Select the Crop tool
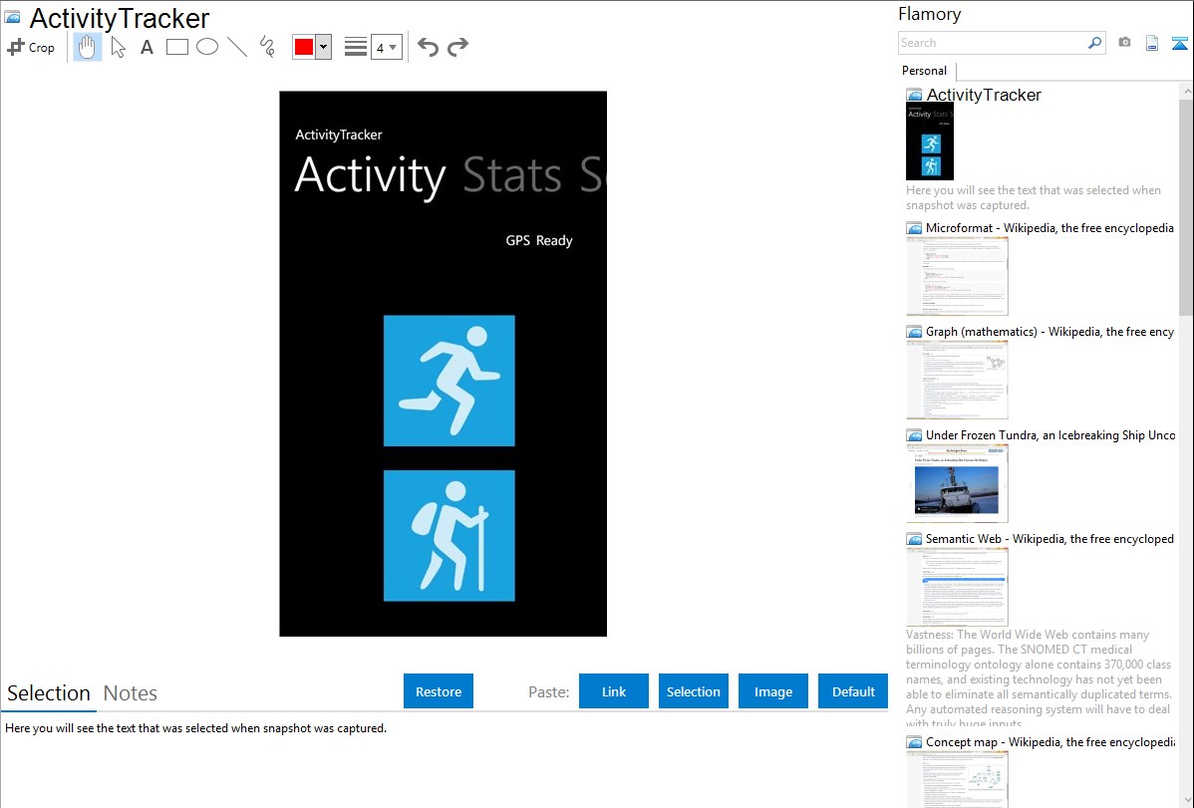This screenshot has height=808, width=1194. pos(31,47)
